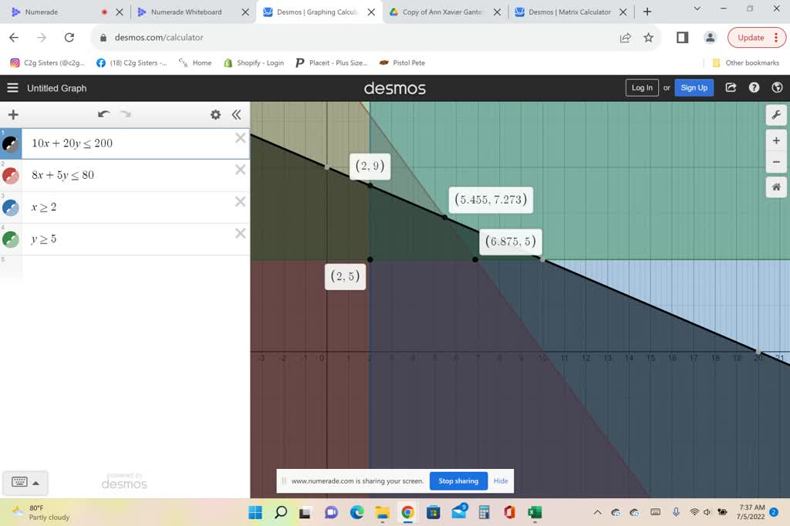The width and height of the screenshot is (790, 526).
Task: Collapse the expression list panel
Action: pos(236,114)
